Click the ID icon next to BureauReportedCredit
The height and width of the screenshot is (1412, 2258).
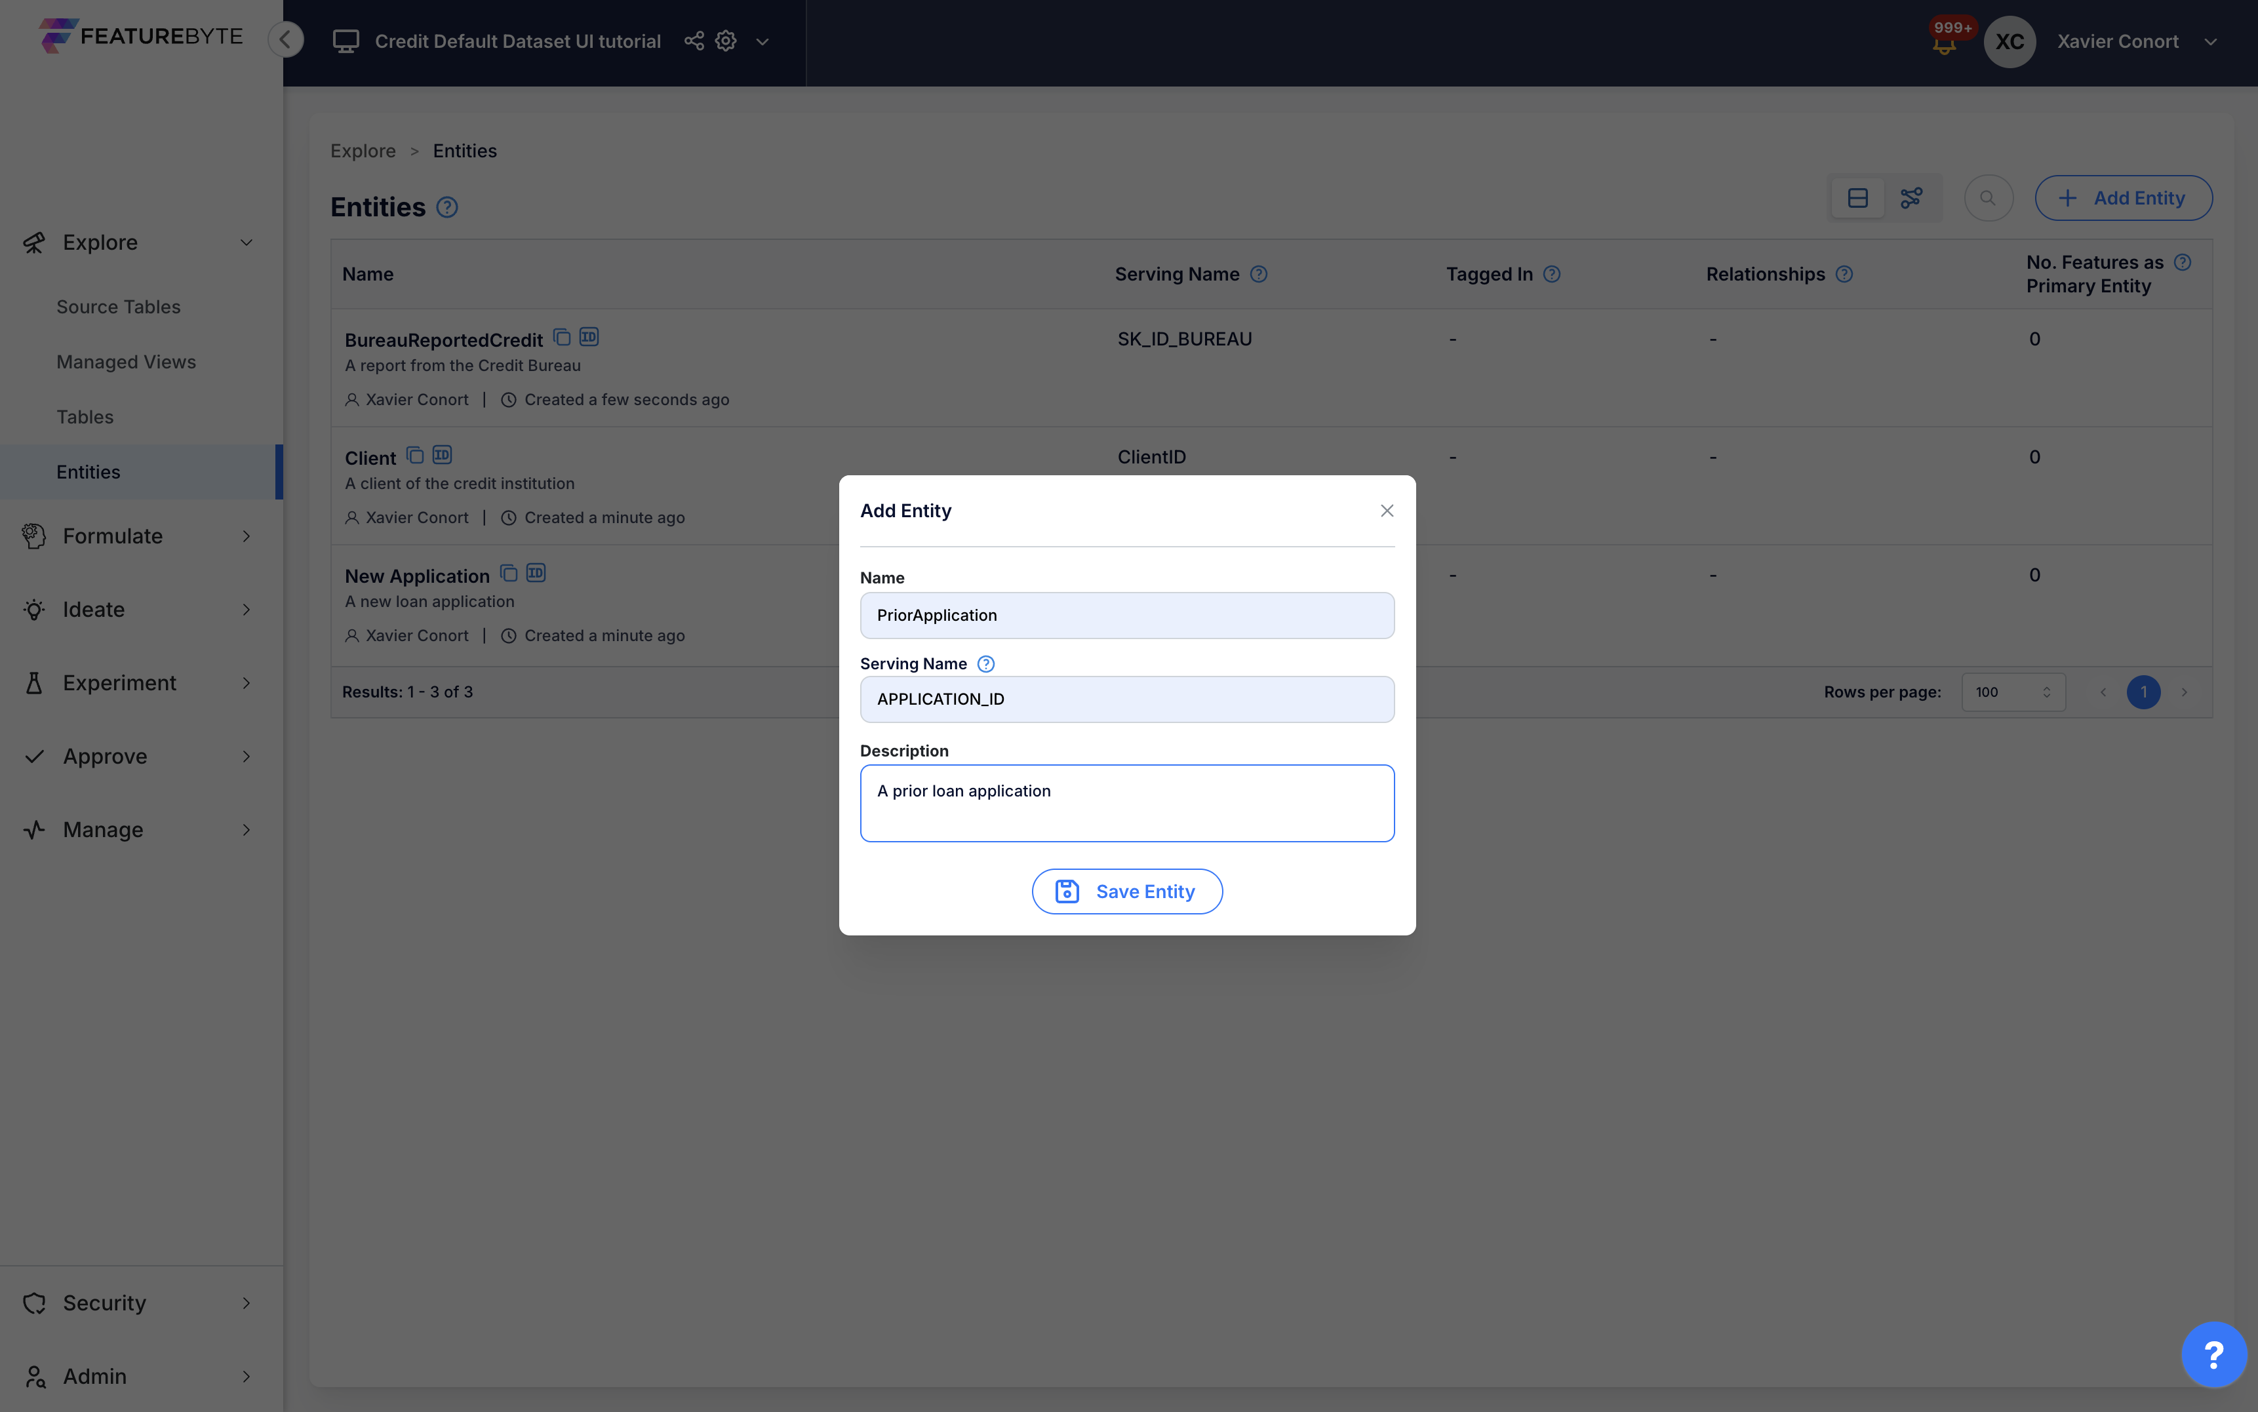click(x=589, y=335)
